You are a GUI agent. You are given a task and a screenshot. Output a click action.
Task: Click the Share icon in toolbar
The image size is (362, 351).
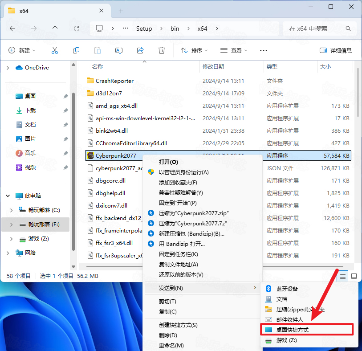[x=140, y=50]
